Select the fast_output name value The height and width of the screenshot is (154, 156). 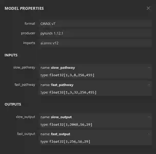(x=61, y=134)
